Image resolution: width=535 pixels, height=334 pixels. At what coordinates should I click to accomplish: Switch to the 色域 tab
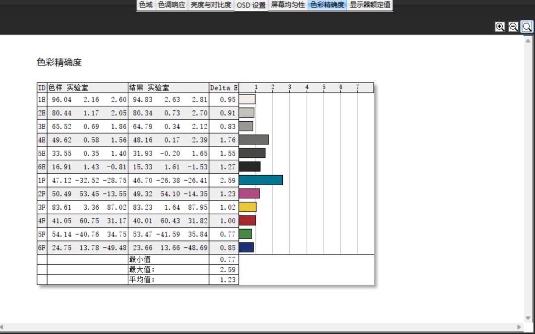(x=144, y=6)
